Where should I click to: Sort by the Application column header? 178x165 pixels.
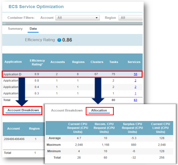point(13,62)
